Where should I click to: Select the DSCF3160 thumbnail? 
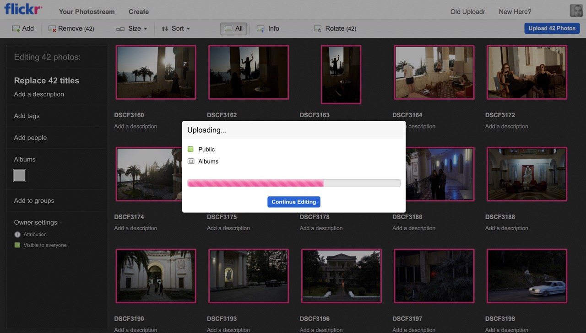click(156, 72)
